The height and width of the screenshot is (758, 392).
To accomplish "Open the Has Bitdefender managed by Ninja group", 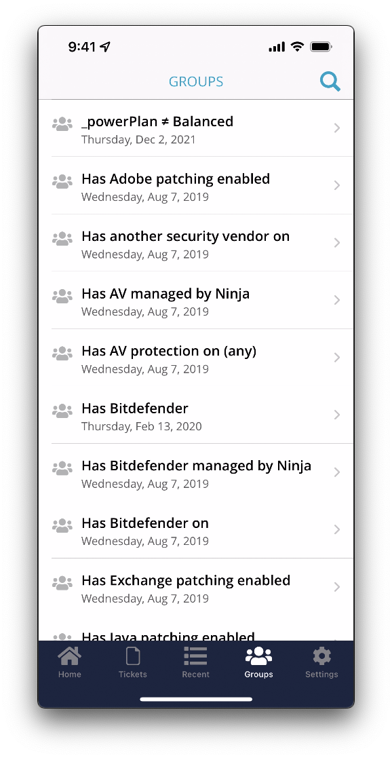I will pos(196,472).
